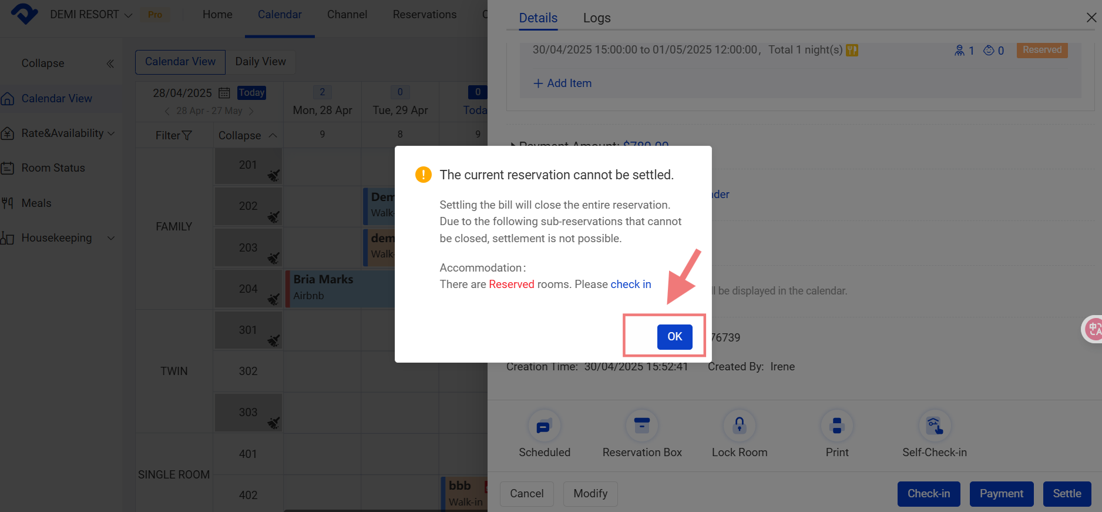This screenshot has width=1102, height=512.
Task: Click the collapse sidebar double-arrow icon
Action: (110, 63)
